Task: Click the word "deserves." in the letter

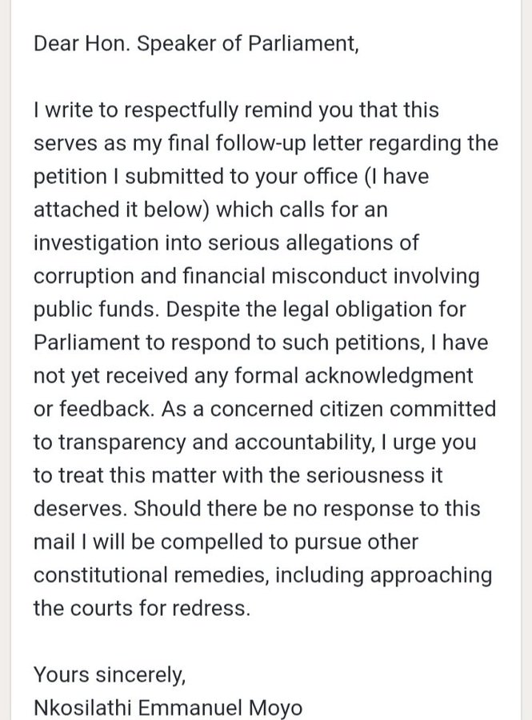Action: coord(79,508)
